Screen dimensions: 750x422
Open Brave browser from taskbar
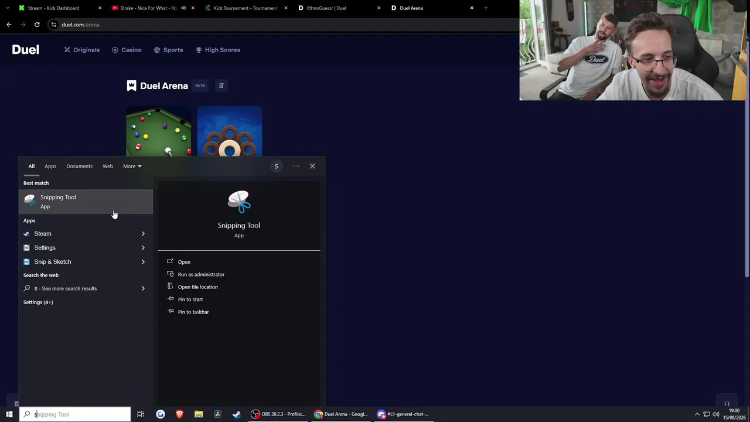click(x=179, y=414)
